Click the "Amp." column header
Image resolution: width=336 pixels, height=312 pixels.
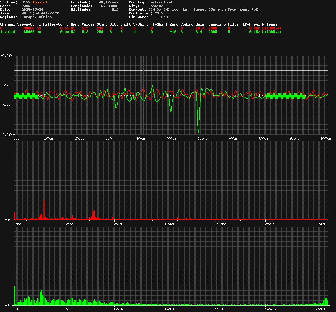(75, 24)
